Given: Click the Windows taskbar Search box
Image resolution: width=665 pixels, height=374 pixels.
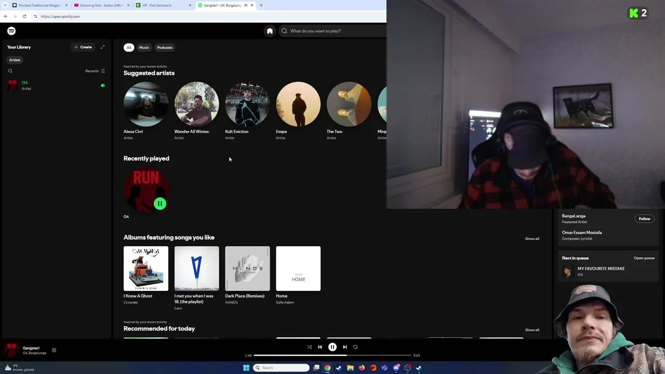Looking at the screenshot, I should coord(281,368).
